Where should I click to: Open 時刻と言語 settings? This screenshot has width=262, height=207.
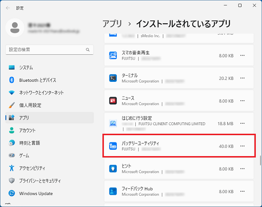[x=50, y=143]
